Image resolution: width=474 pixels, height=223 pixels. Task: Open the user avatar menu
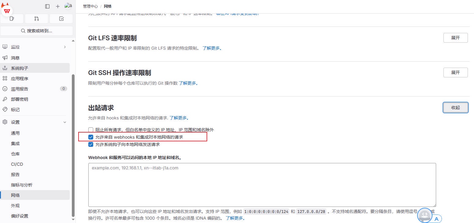click(68, 6)
